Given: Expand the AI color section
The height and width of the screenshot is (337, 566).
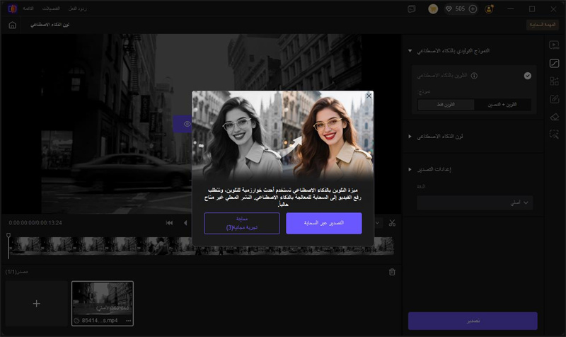Looking at the screenshot, I should point(410,135).
